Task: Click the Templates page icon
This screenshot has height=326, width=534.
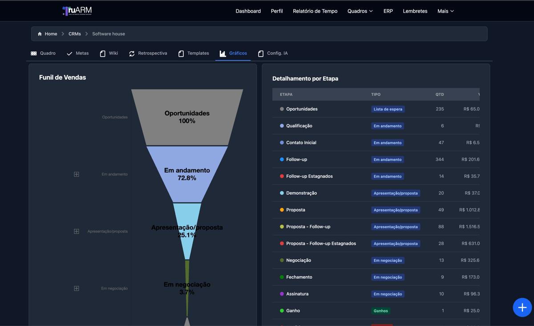Action: coord(181,53)
